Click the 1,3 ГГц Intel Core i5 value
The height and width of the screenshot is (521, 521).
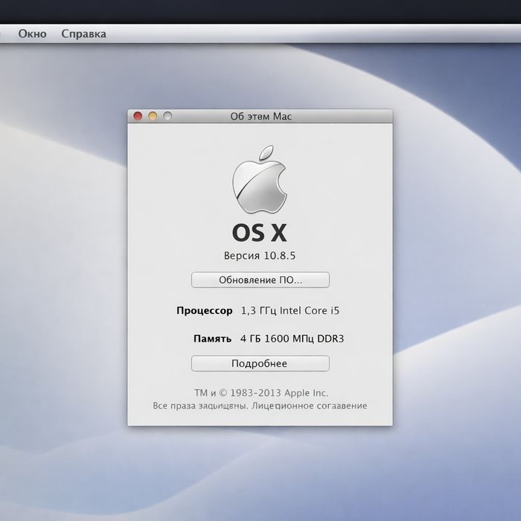point(290,310)
